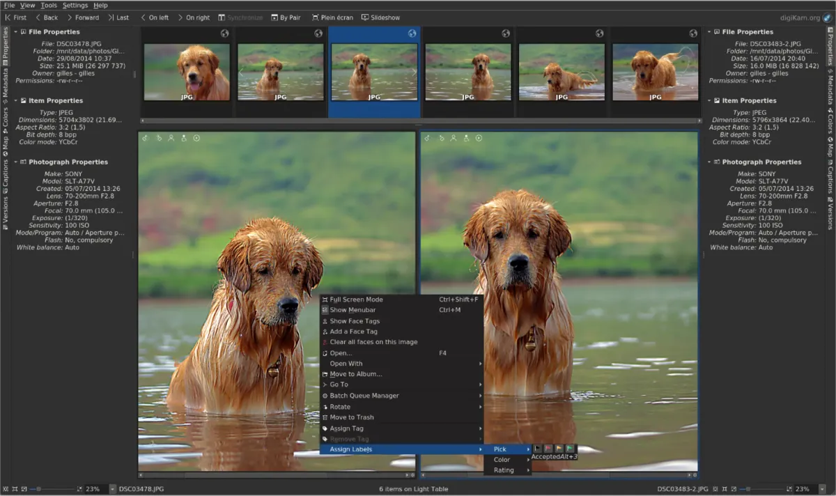Image resolution: width=836 pixels, height=496 pixels.
Task: Open the Slideshow from the toolbar
Action: (x=380, y=17)
